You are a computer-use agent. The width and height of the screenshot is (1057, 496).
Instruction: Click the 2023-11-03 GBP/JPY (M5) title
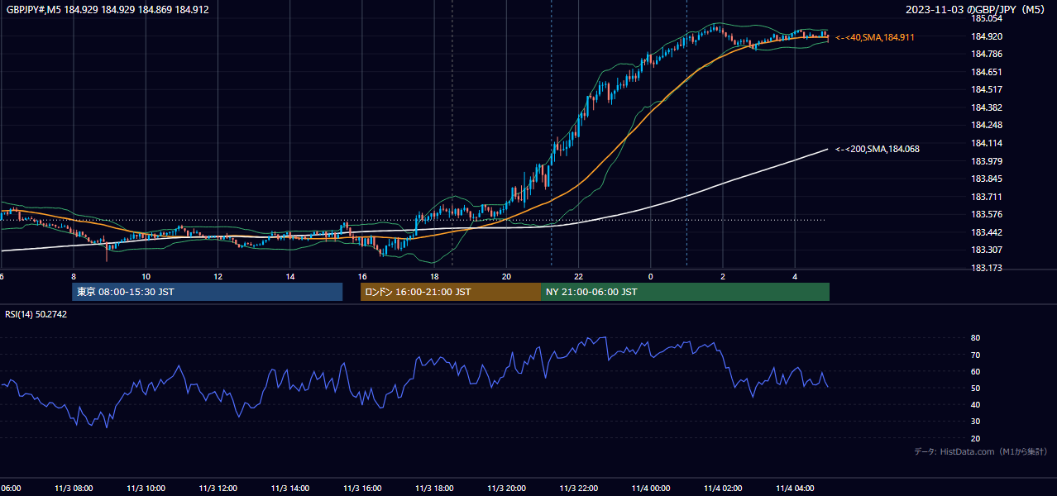click(x=975, y=10)
